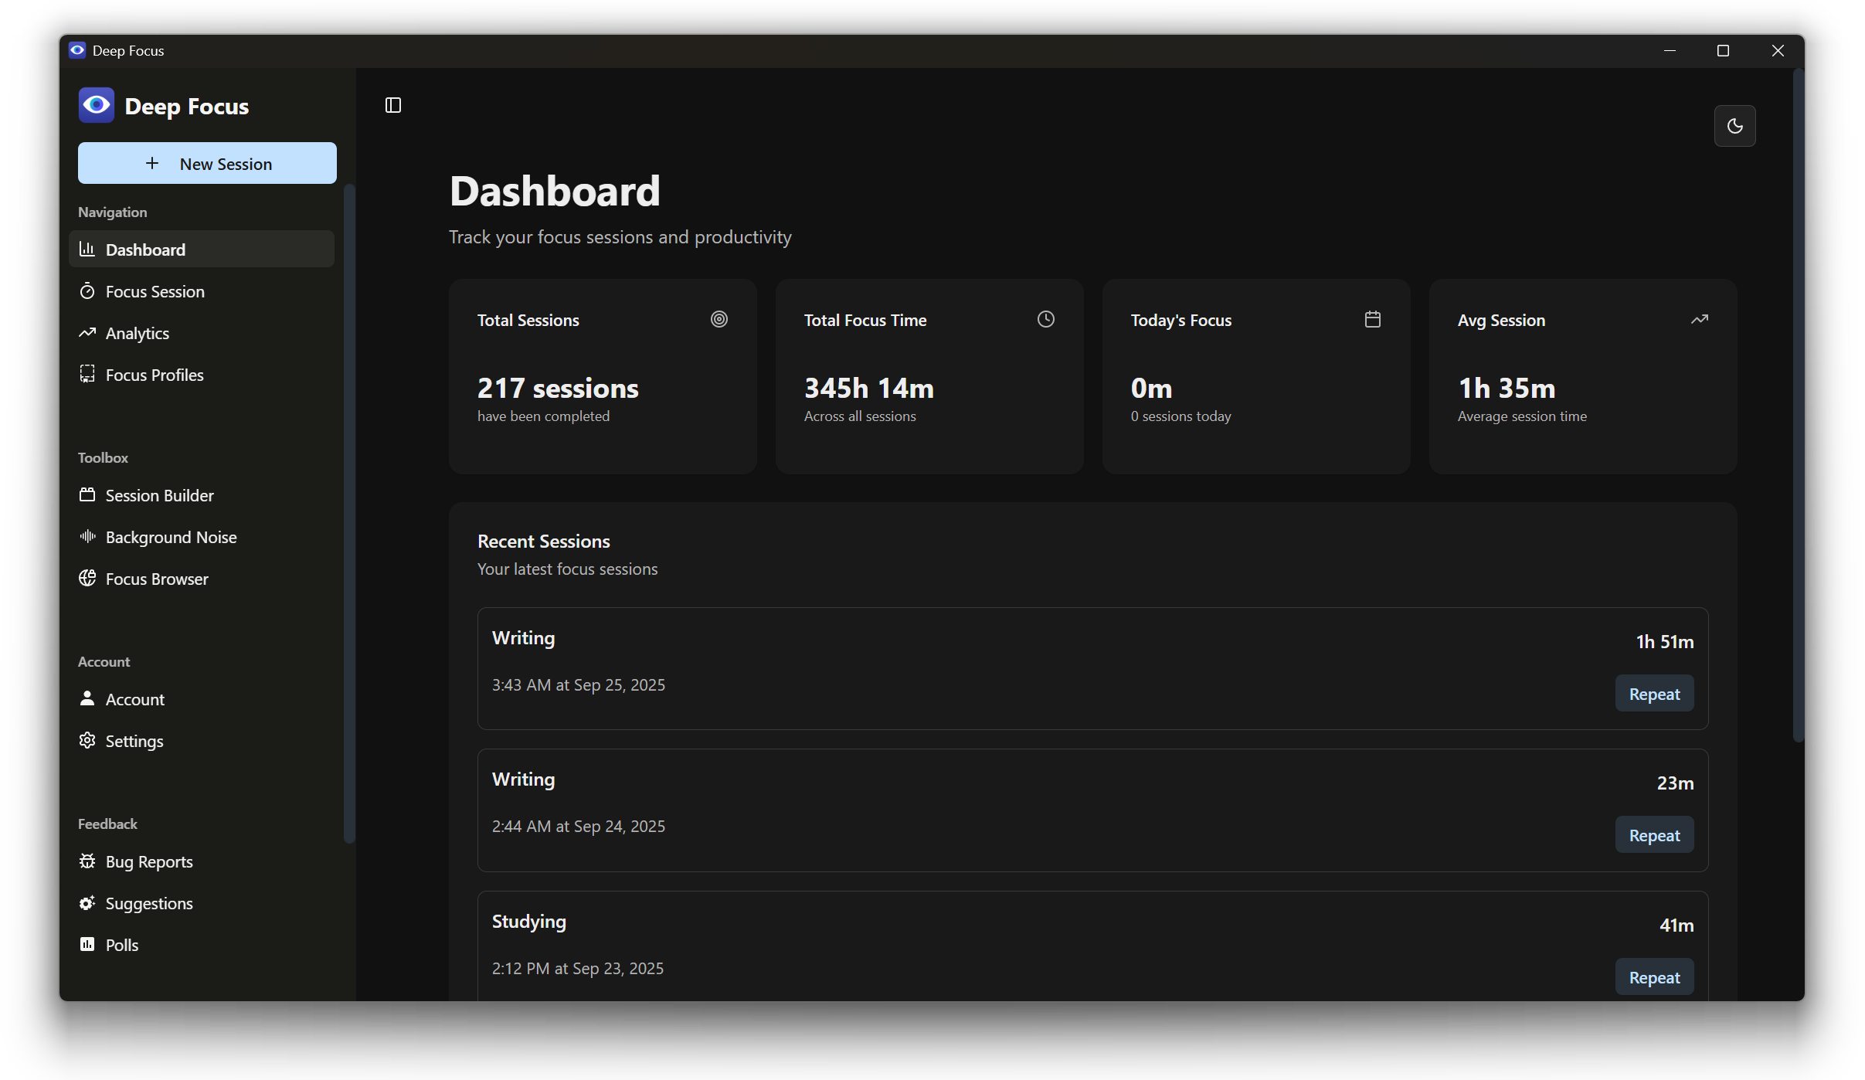The width and height of the screenshot is (1865, 1080).
Task: Click the target icon on Total Sessions
Action: click(x=719, y=319)
